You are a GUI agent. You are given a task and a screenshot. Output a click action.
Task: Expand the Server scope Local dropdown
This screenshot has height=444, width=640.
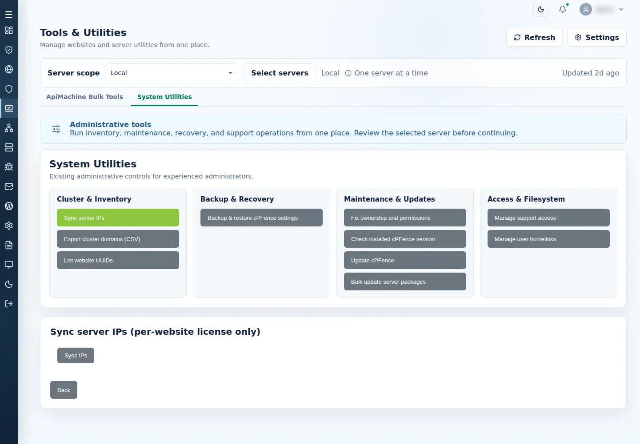pyautogui.click(x=172, y=73)
